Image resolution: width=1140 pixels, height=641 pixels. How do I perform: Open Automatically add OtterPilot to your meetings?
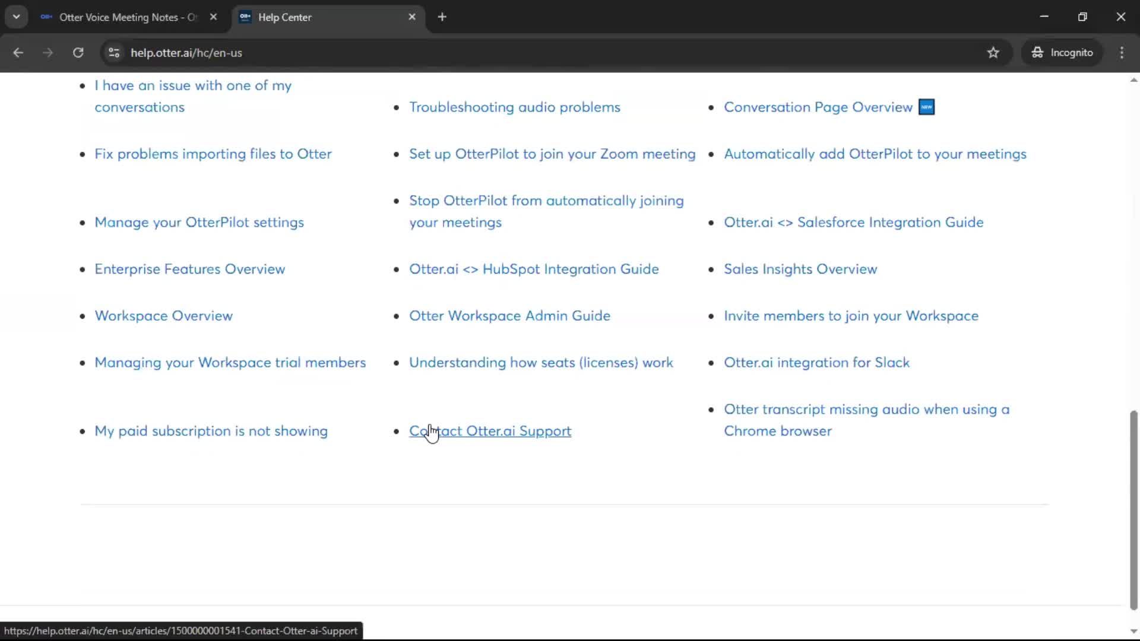click(875, 154)
